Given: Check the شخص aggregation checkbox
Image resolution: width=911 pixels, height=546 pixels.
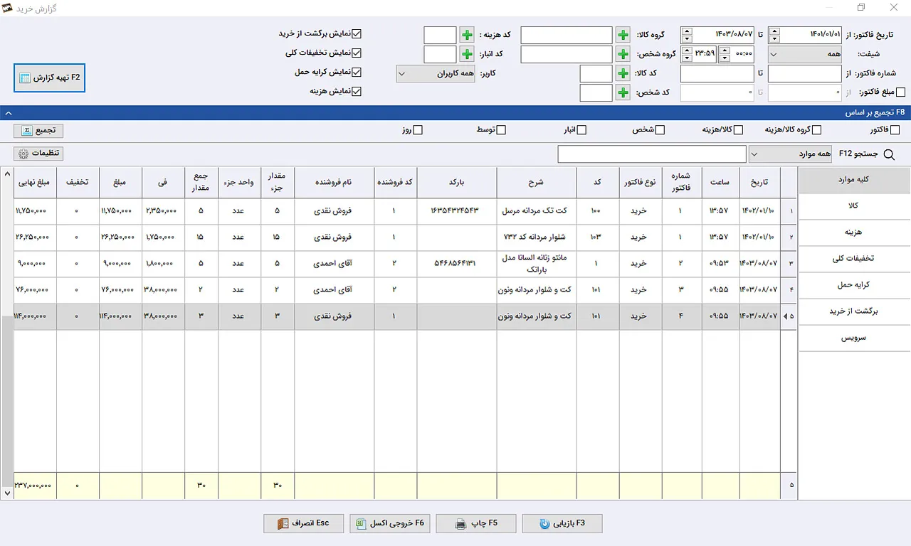Looking at the screenshot, I should (660, 130).
